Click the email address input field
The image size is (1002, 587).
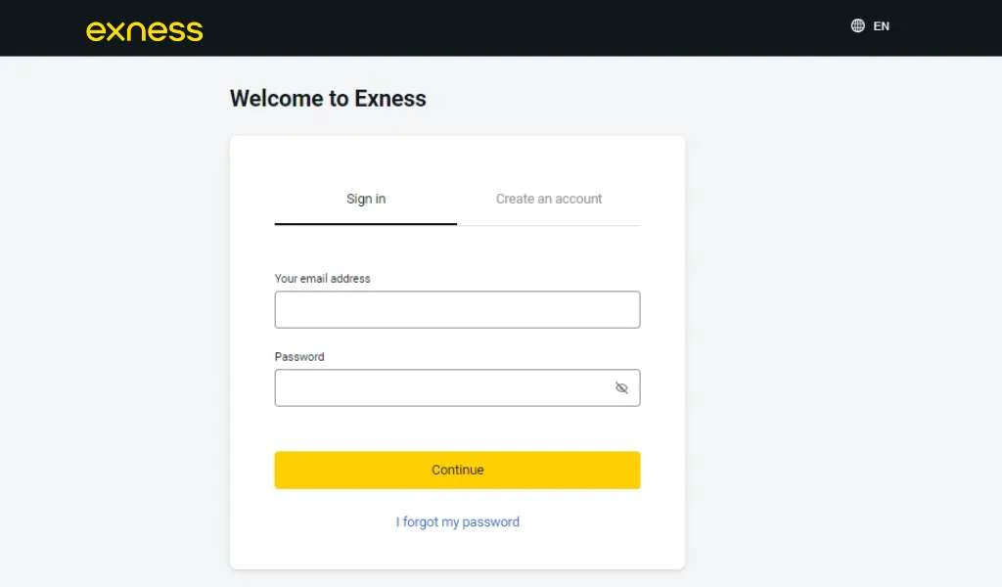[x=457, y=309]
